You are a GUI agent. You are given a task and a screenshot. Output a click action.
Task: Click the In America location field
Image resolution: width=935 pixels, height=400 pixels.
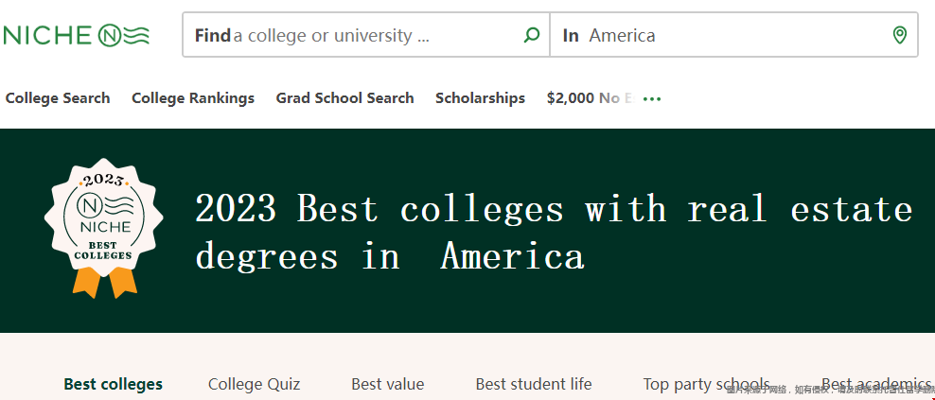[x=733, y=35]
